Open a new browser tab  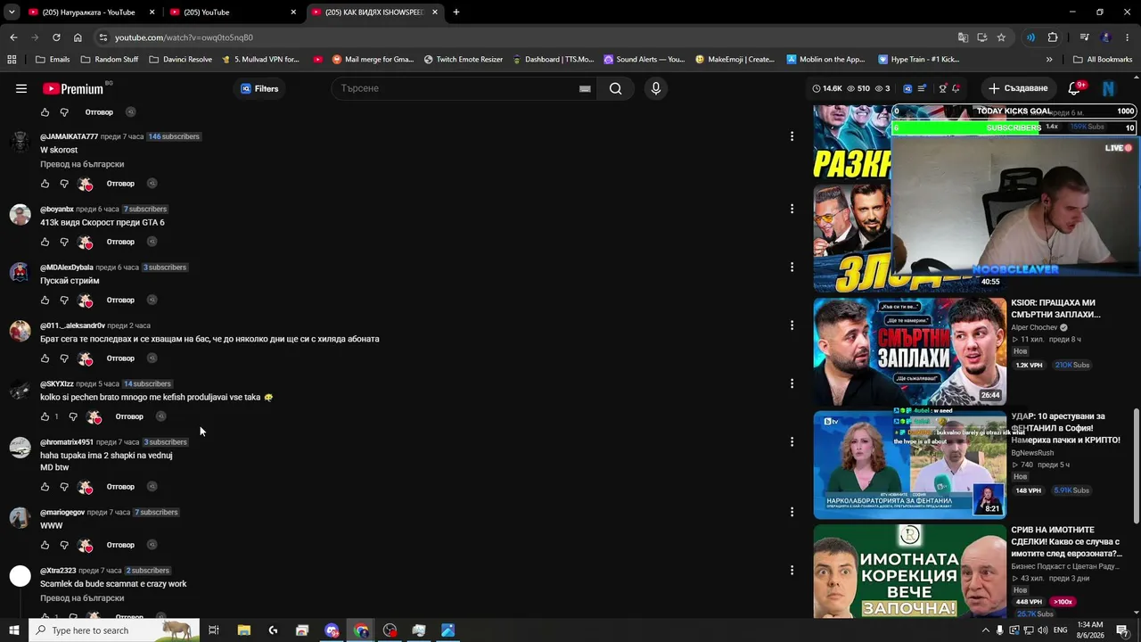(x=456, y=12)
